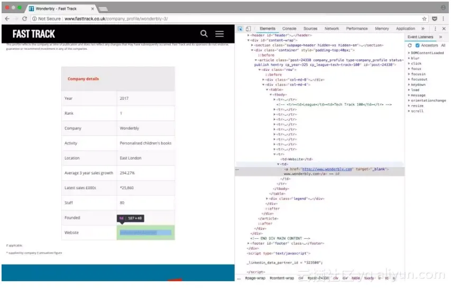Activate the inspect element picker
This screenshot has width=451, height=288.
pyautogui.click(x=240, y=29)
